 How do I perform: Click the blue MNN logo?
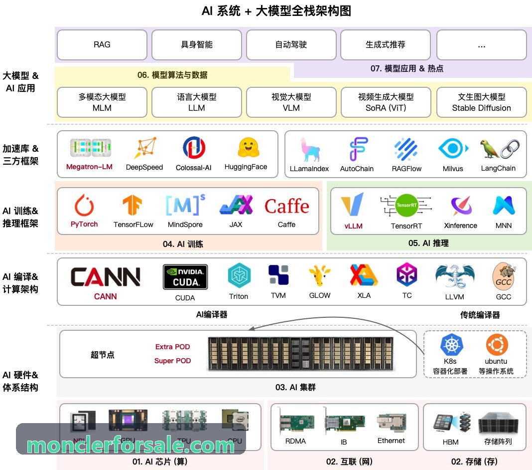pos(504,205)
